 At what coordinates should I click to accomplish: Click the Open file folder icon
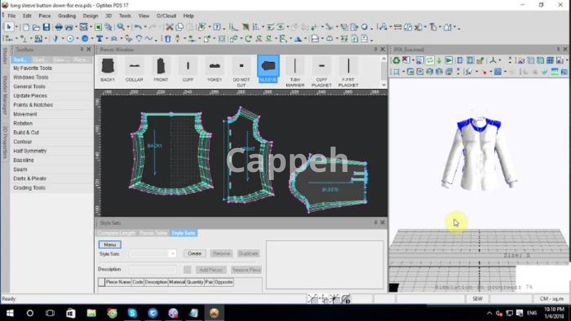click(x=36, y=27)
